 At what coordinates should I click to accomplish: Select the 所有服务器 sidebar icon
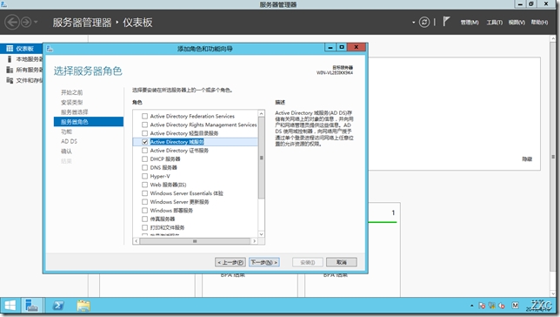10,70
